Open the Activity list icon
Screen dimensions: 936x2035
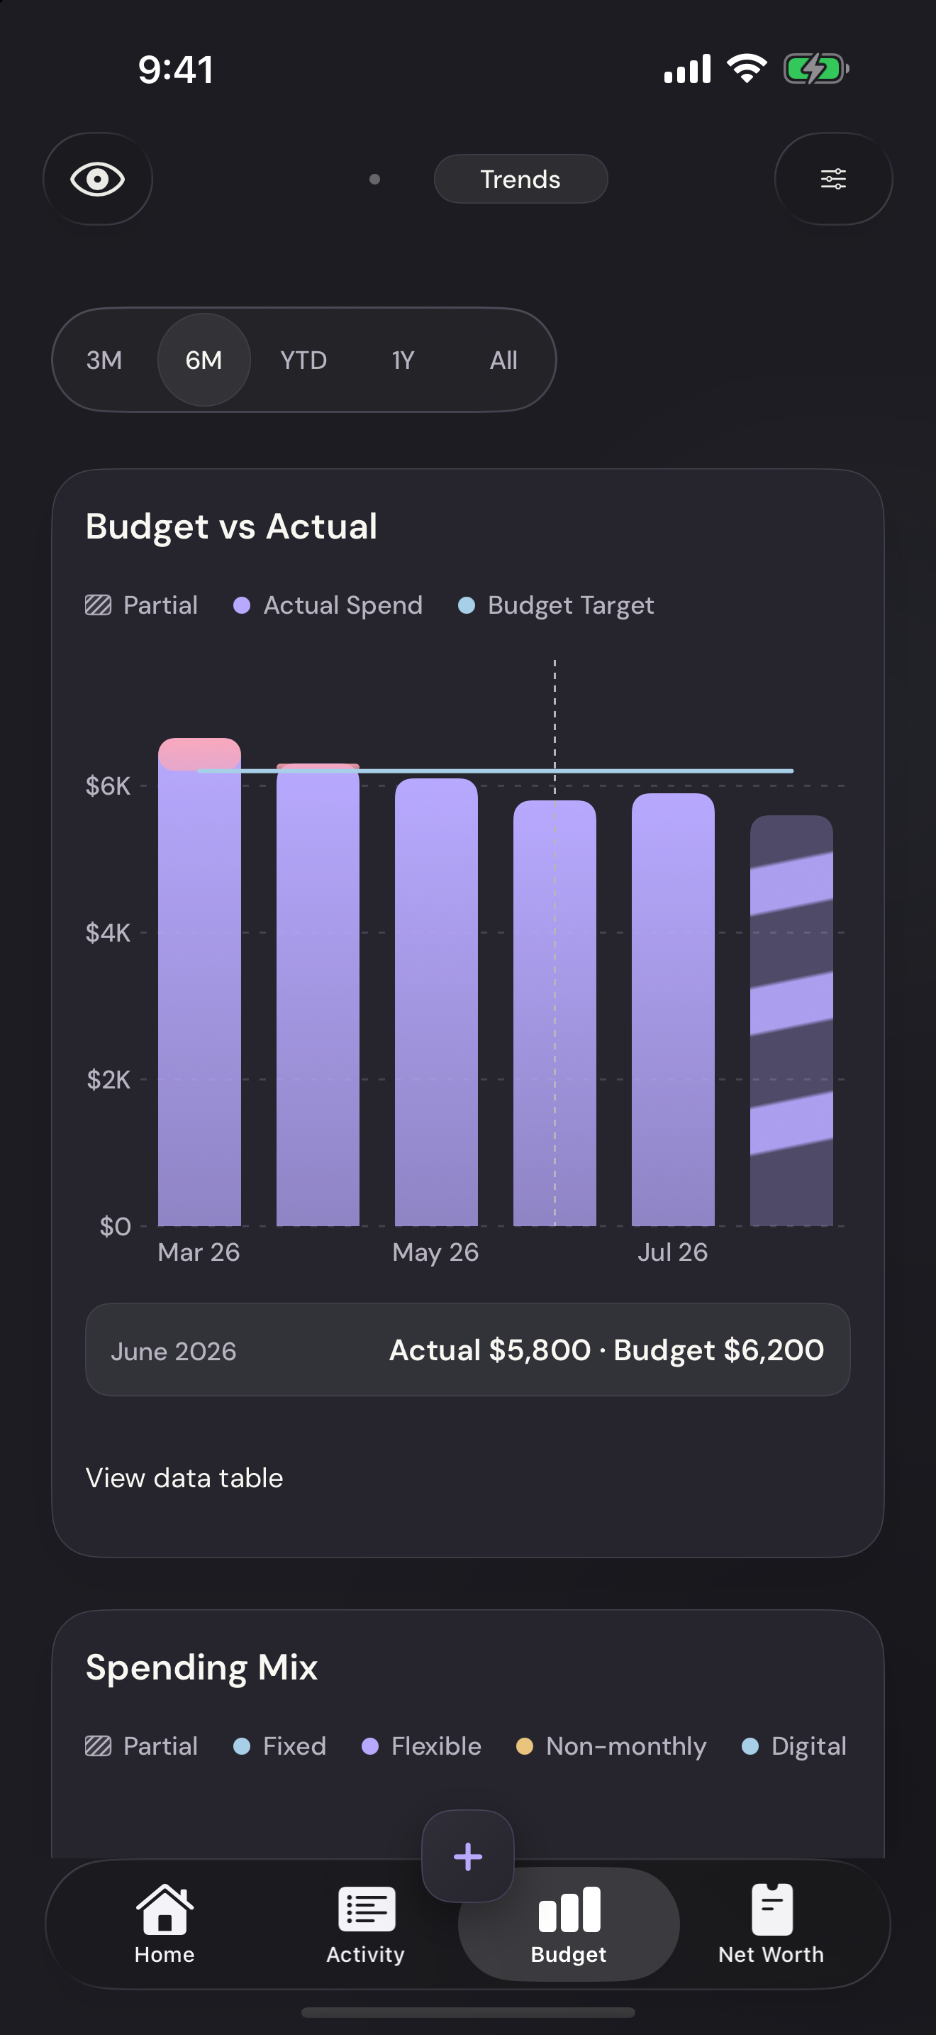point(366,1909)
